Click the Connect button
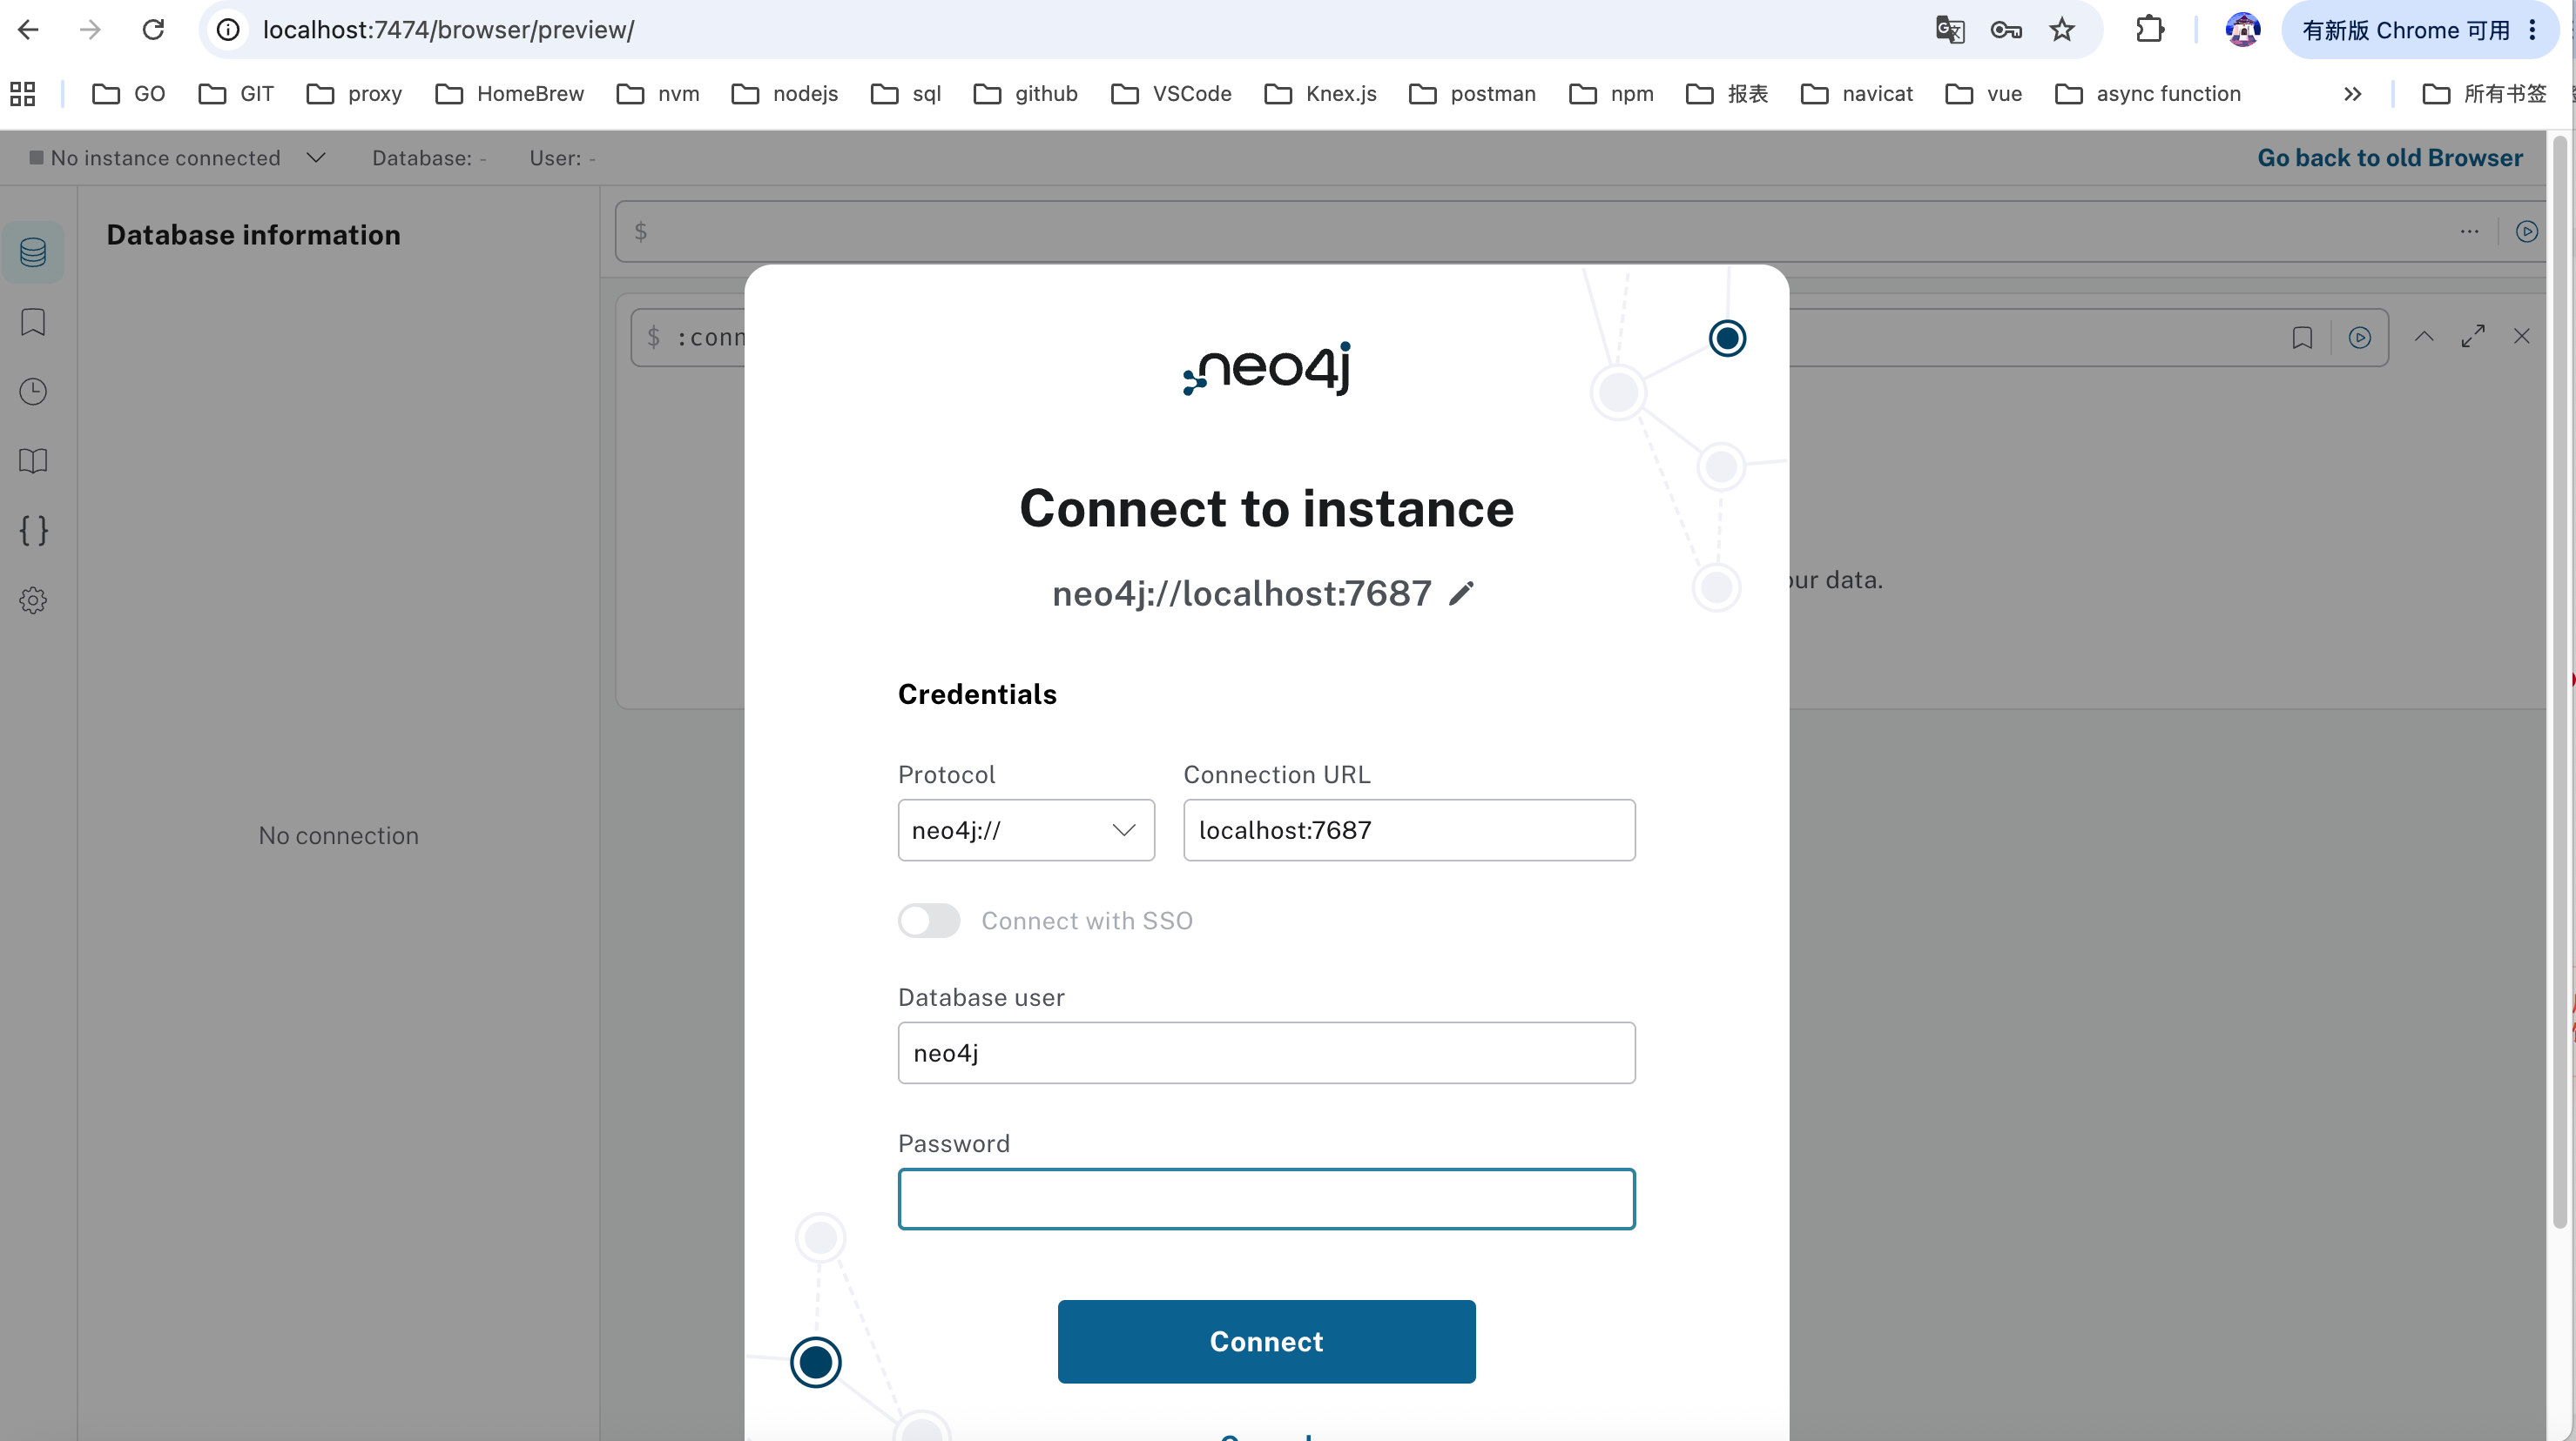The image size is (2576, 1441). click(x=1266, y=1341)
